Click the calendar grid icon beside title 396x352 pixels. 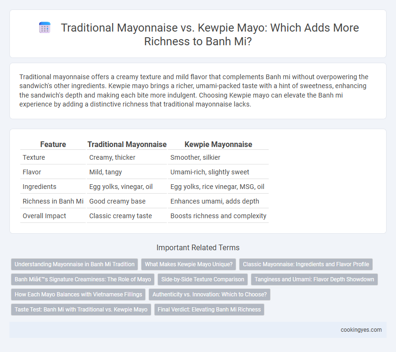tap(45, 28)
